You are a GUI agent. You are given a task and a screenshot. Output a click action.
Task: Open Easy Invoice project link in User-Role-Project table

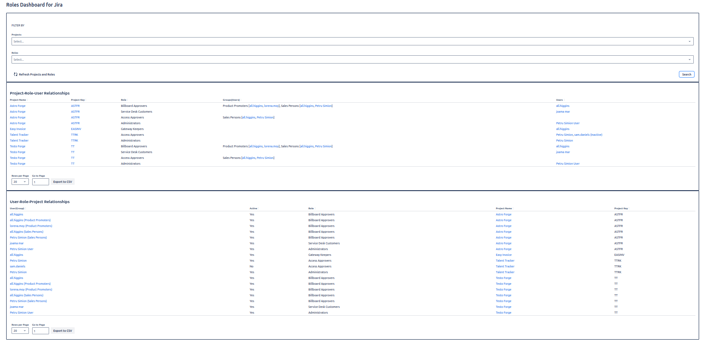[504, 255]
